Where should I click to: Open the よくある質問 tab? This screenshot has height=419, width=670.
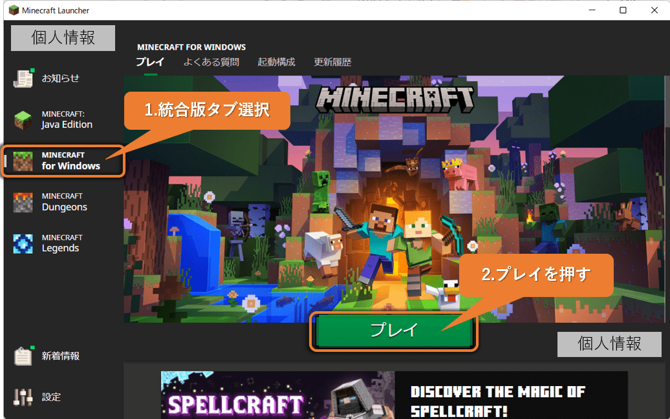tap(211, 62)
